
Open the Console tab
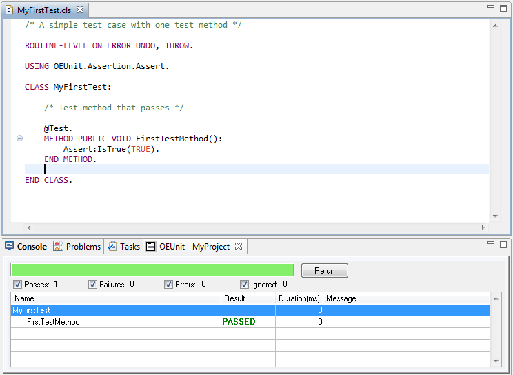point(26,246)
